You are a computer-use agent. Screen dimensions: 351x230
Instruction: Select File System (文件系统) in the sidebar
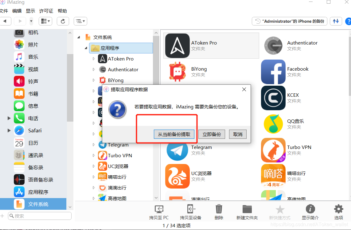point(33,204)
